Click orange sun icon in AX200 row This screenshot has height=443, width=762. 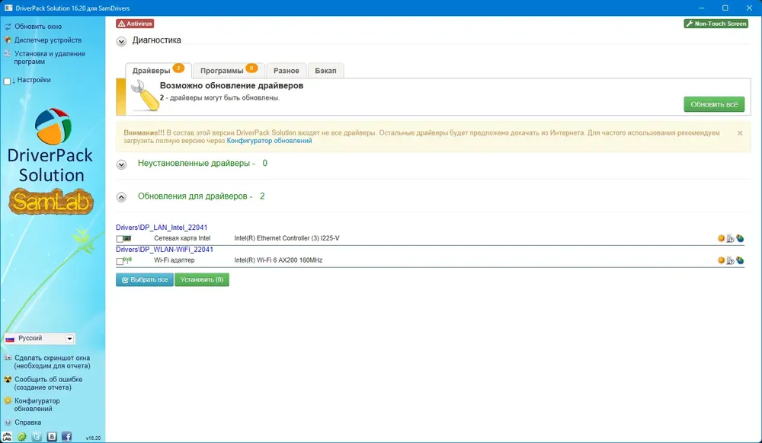point(721,260)
